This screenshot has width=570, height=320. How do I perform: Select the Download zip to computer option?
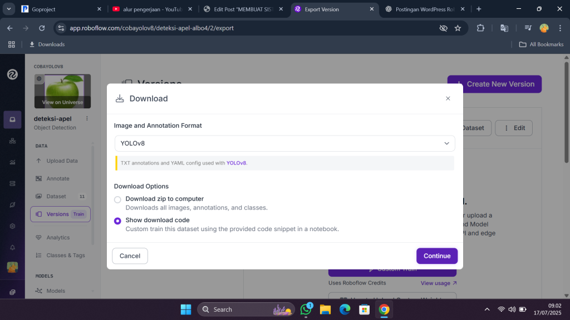(x=117, y=199)
